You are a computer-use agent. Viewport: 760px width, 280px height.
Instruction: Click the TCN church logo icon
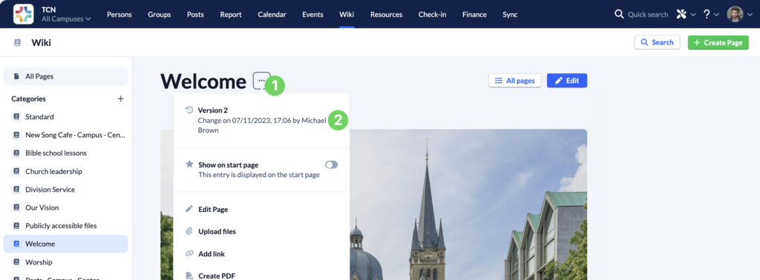point(23,14)
